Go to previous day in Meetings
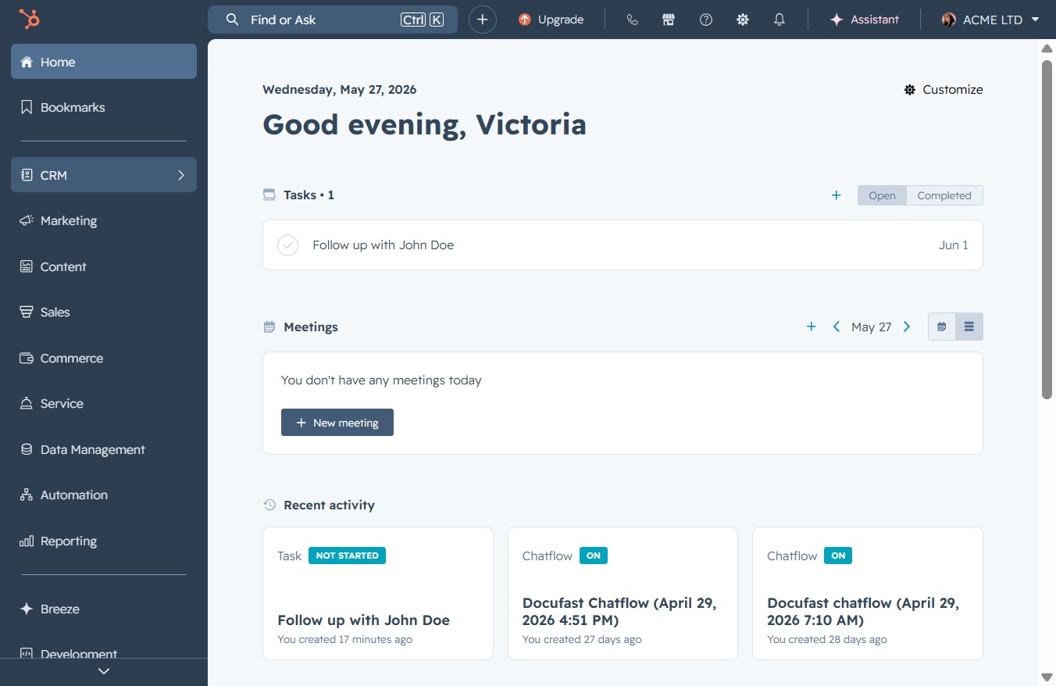Viewport: 1056px width, 686px height. tap(837, 327)
